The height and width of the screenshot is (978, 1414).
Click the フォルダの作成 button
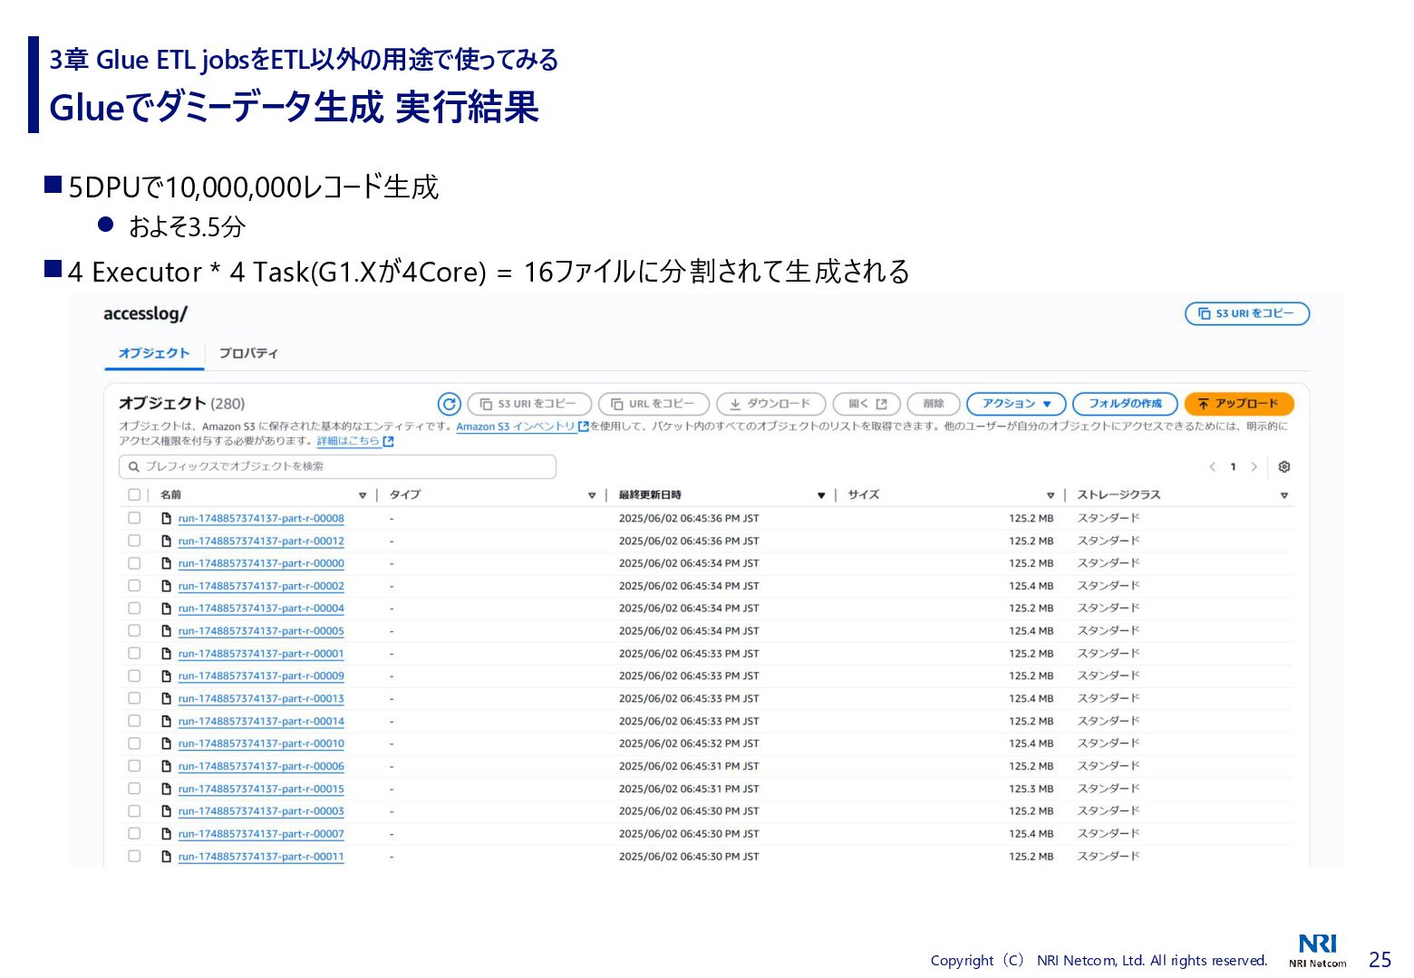pos(1125,404)
